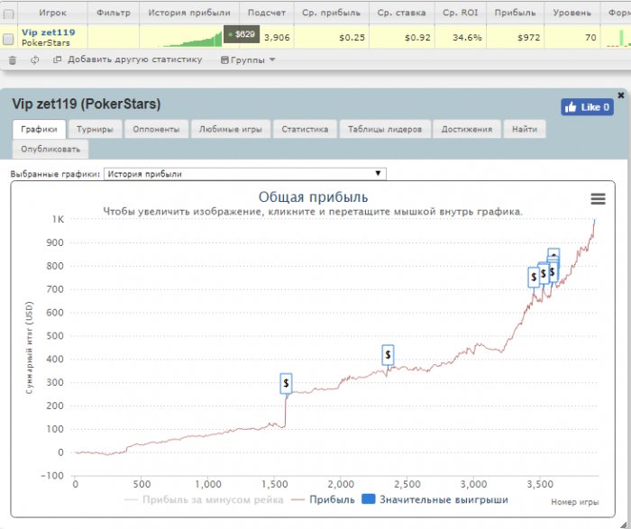Toggle 'Значительные выигрыши' legend item
The image size is (631, 529).
click(x=435, y=499)
